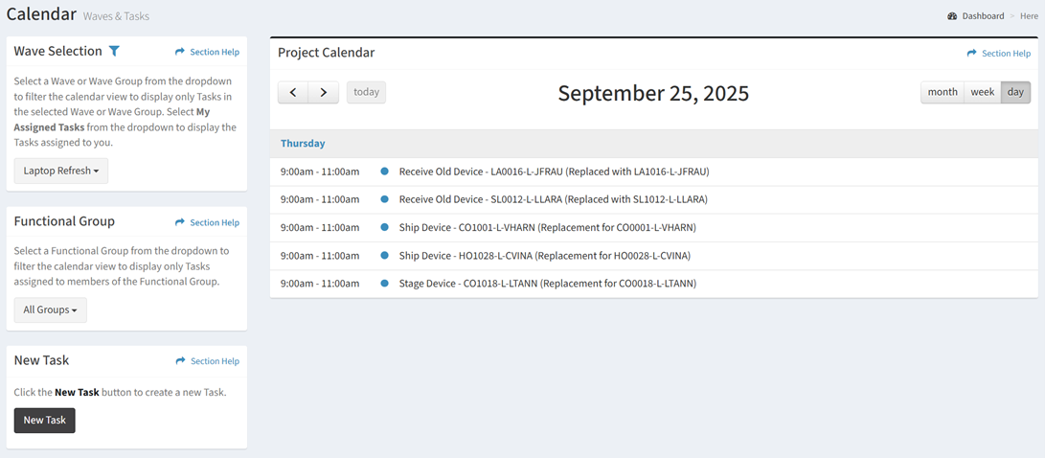Open Section Help for Wave Selection

coord(215,52)
